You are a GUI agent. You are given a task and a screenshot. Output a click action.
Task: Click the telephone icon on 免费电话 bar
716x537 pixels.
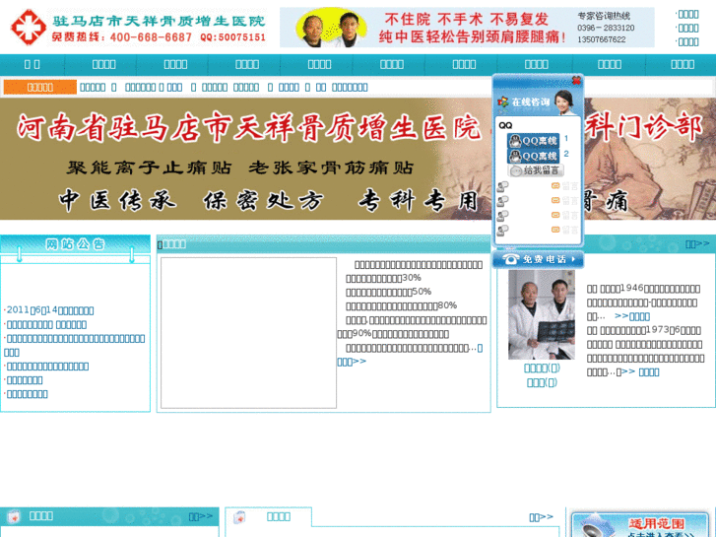coord(510,259)
